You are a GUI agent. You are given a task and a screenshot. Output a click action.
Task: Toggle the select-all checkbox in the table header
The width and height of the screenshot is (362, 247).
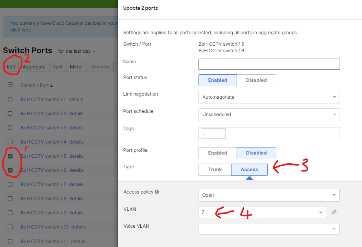[x=10, y=85]
